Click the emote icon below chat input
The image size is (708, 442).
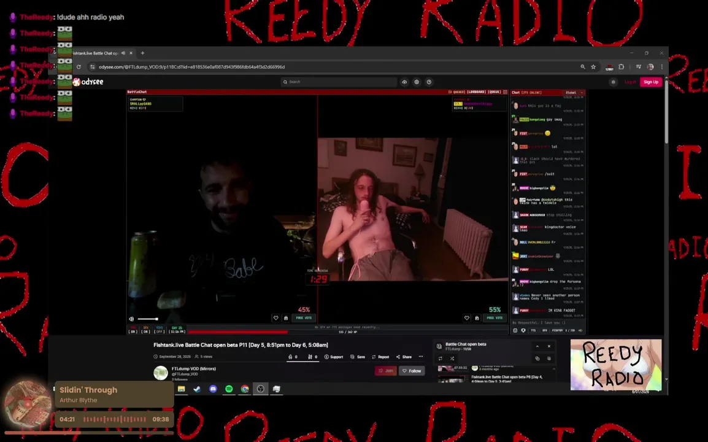[515, 330]
